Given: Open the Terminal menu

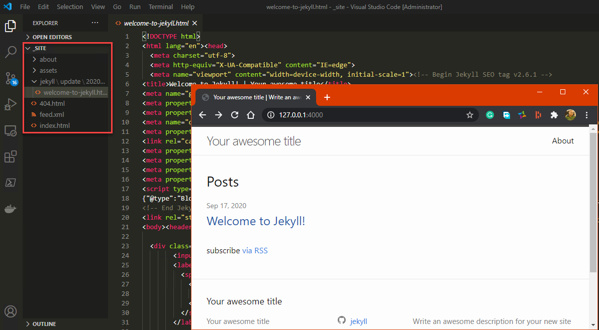Looking at the screenshot, I should (160, 7).
